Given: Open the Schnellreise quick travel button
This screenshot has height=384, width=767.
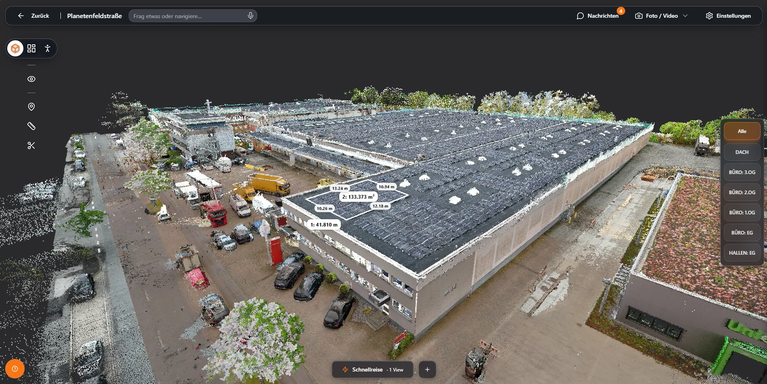Looking at the screenshot, I should 373,370.
